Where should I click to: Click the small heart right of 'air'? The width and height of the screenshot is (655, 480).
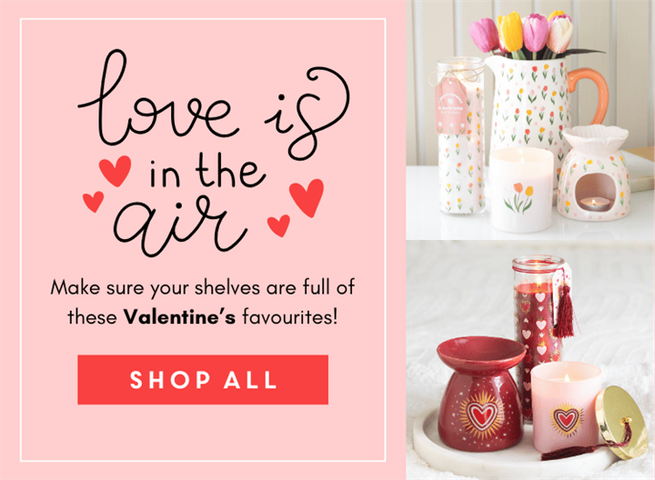(x=278, y=225)
